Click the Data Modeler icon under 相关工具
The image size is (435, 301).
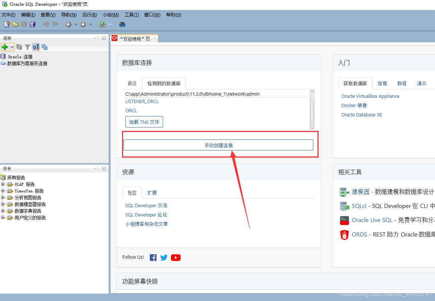pyautogui.click(x=344, y=192)
